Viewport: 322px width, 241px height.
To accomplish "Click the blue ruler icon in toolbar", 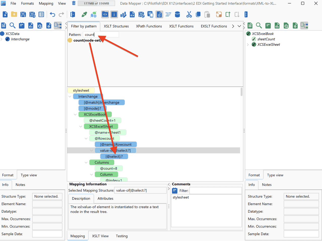I will pyautogui.click(x=246, y=15).
